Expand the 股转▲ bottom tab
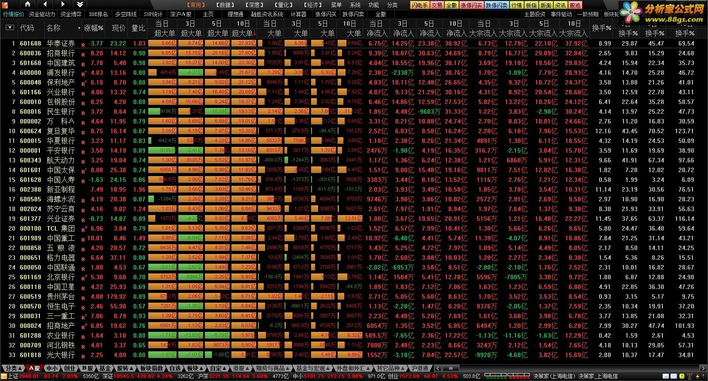This screenshot has width=708, height=381. pos(125,368)
